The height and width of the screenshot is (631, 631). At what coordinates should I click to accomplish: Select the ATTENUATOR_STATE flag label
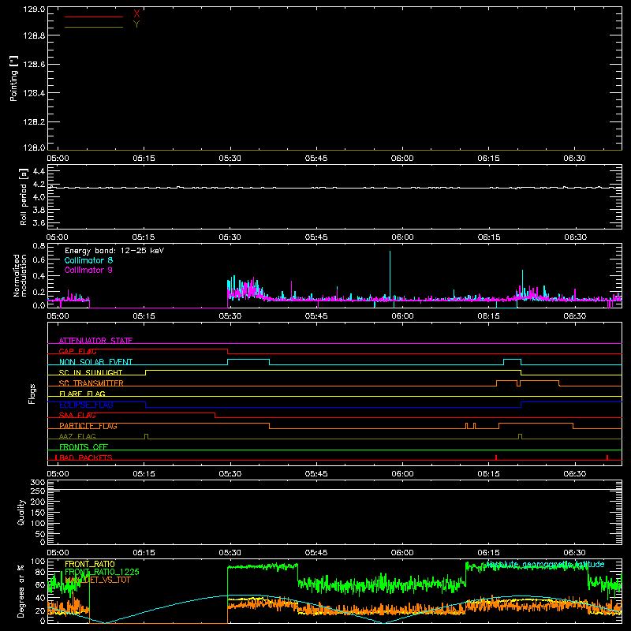95,341
